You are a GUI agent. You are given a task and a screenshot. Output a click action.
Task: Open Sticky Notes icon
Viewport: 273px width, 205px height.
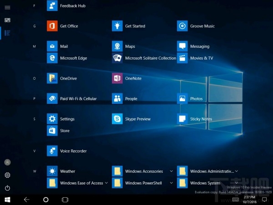[x=182, y=119]
